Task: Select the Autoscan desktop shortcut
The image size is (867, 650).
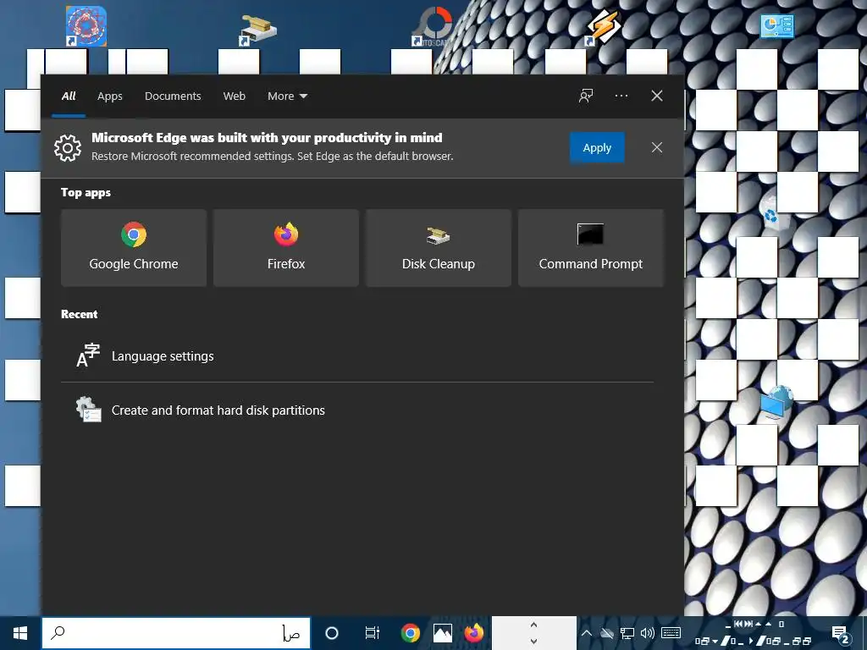Action: 433,26
